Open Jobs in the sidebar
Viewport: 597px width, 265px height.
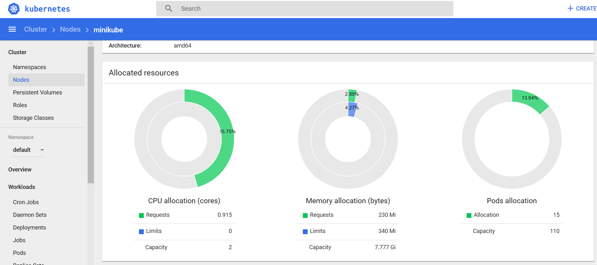(x=19, y=240)
